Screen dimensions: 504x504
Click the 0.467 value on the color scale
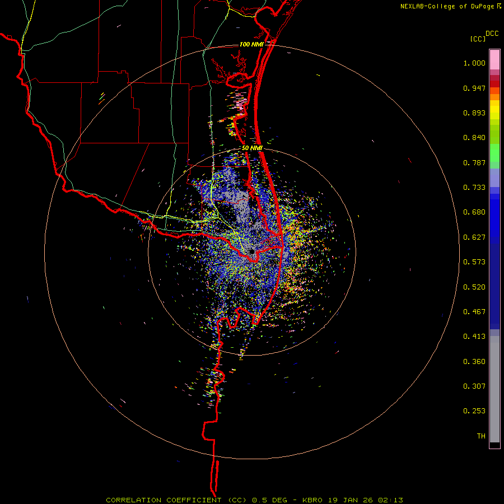474,312
